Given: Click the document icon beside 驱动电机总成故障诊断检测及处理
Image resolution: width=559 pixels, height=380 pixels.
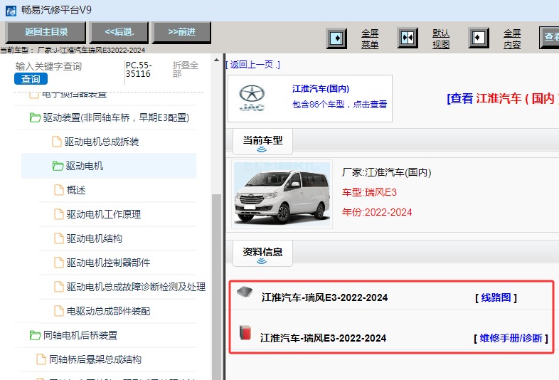Looking at the screenshot, I should (59, 287).
